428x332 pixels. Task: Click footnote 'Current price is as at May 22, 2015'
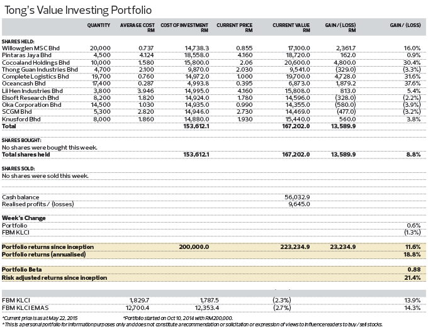[40, 318]
